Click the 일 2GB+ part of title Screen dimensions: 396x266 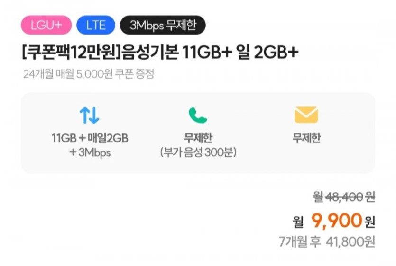(x=268, y=53)
